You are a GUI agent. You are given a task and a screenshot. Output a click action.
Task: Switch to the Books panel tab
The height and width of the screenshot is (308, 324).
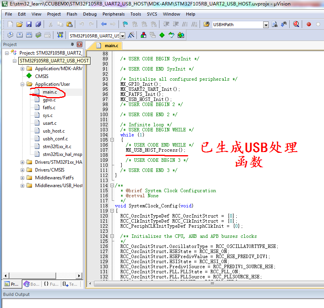[x=32, y=284]
